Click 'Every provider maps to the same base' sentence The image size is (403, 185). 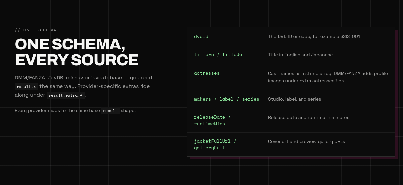pyautogui.click(x=75, y=111)
